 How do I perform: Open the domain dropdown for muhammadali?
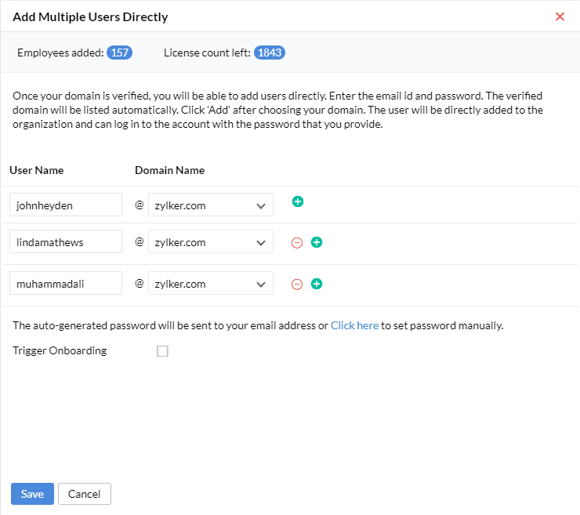[x=211, y=284]
